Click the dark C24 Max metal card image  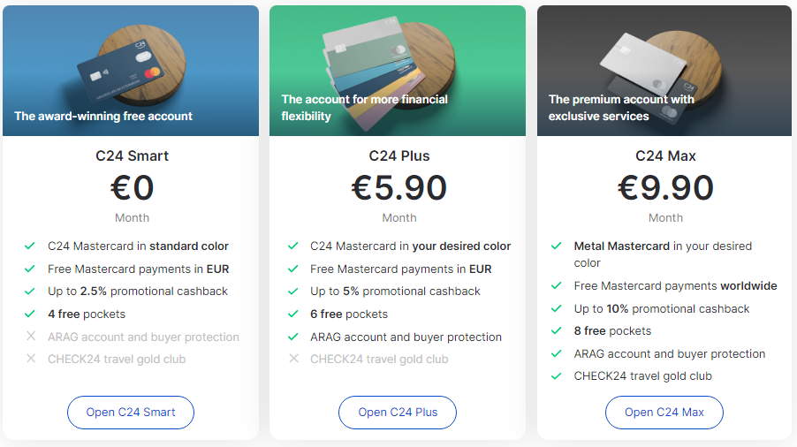point(664,71)
